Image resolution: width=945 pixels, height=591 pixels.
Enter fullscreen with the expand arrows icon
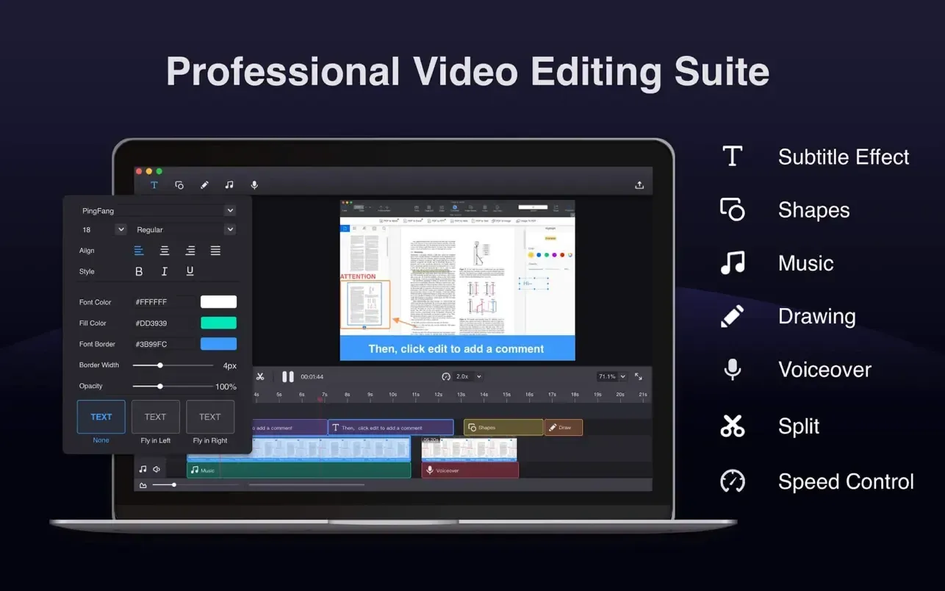pos(639,376)
